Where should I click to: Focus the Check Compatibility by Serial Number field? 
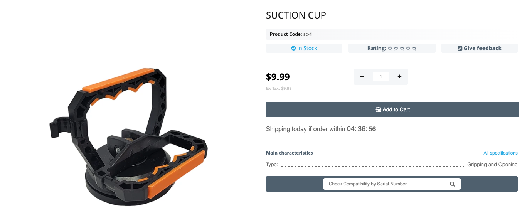click(386, 184)
